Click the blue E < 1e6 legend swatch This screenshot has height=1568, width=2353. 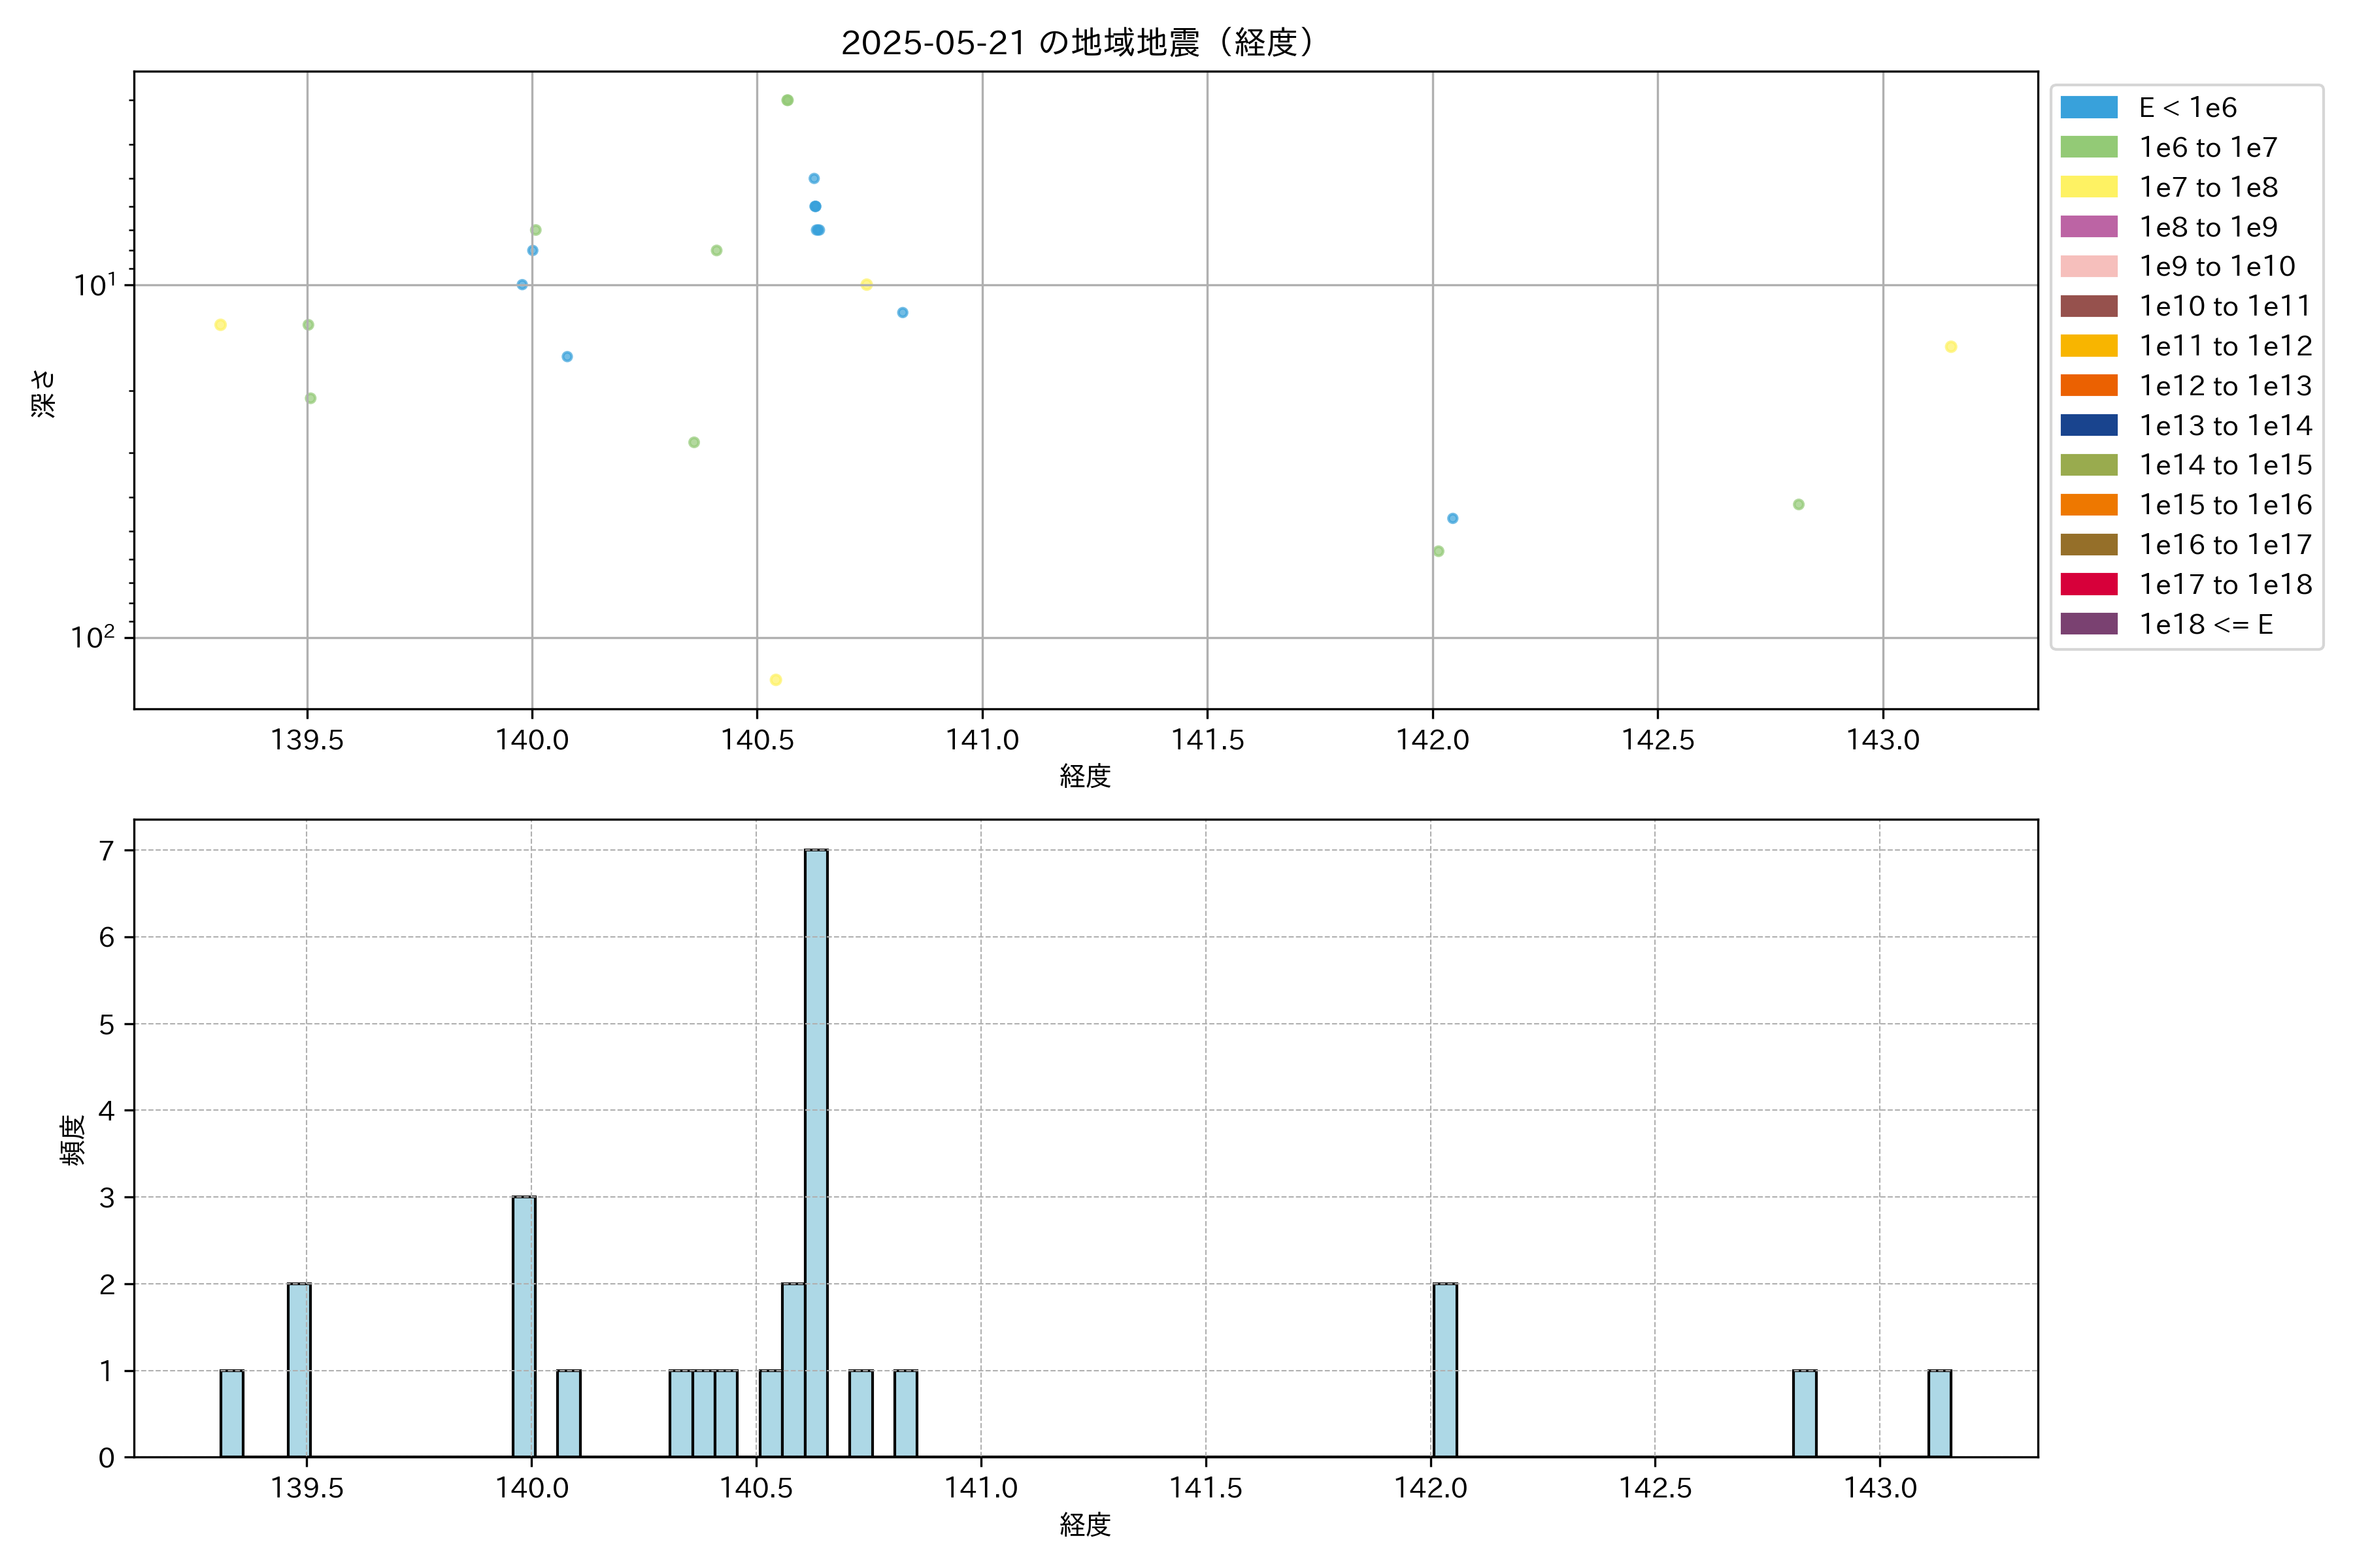(2088, 108)
